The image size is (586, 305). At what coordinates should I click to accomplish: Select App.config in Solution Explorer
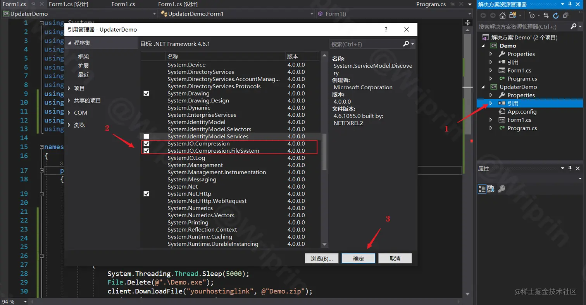click(x=522, y=112)
